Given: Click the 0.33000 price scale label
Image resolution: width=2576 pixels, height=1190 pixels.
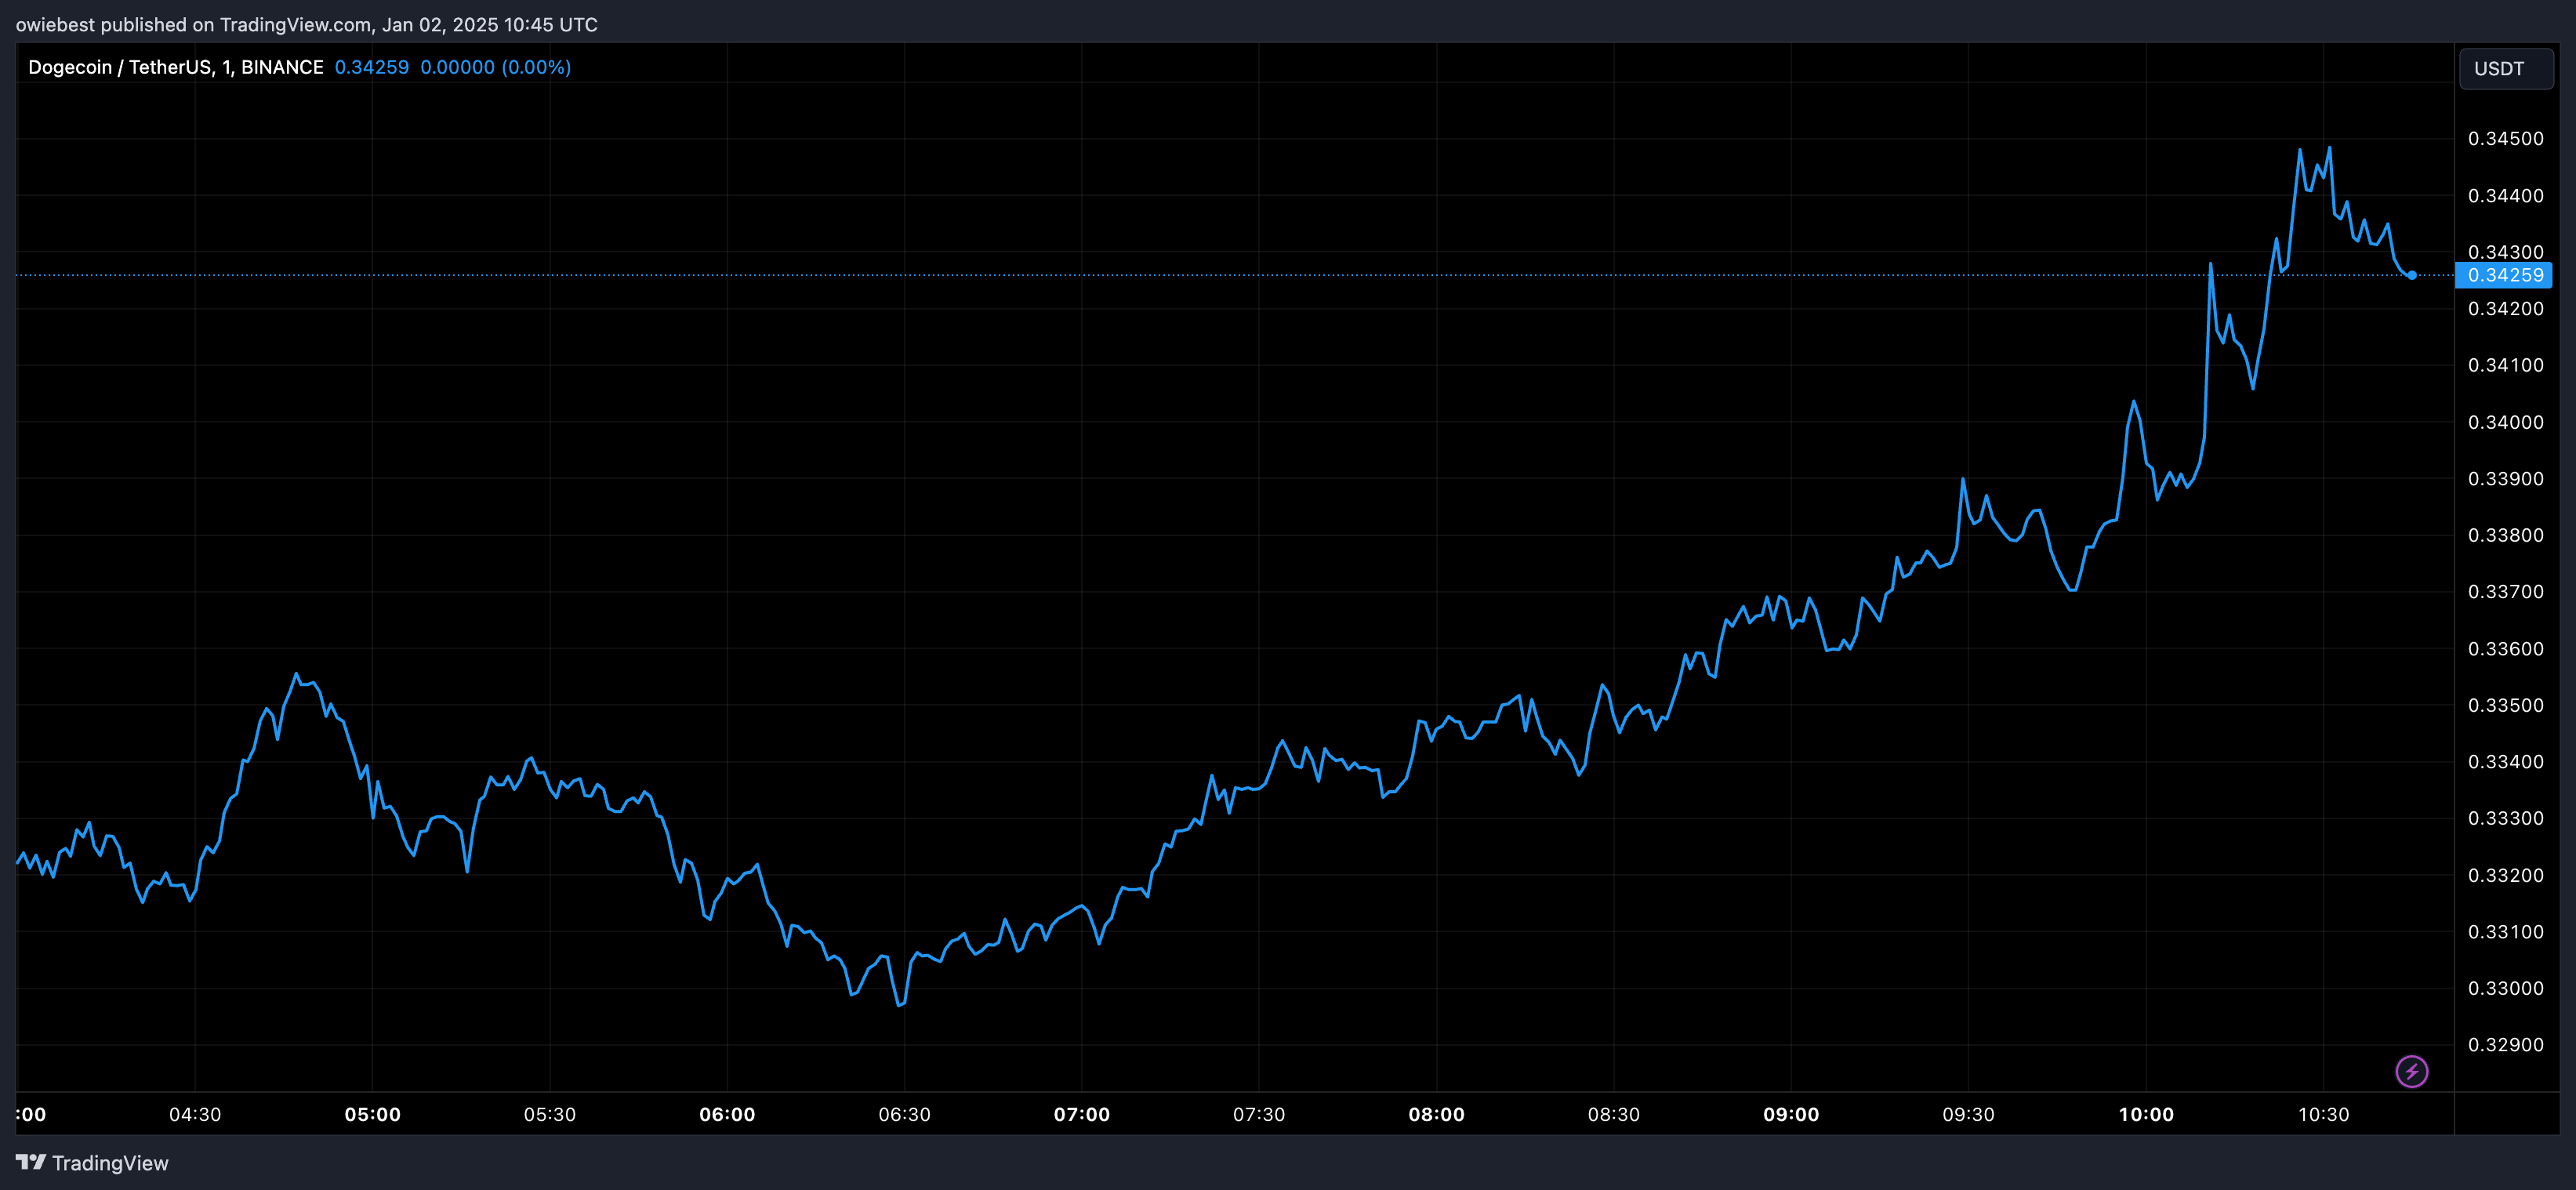Looking at the screenshot, I should coord(2505,988).
